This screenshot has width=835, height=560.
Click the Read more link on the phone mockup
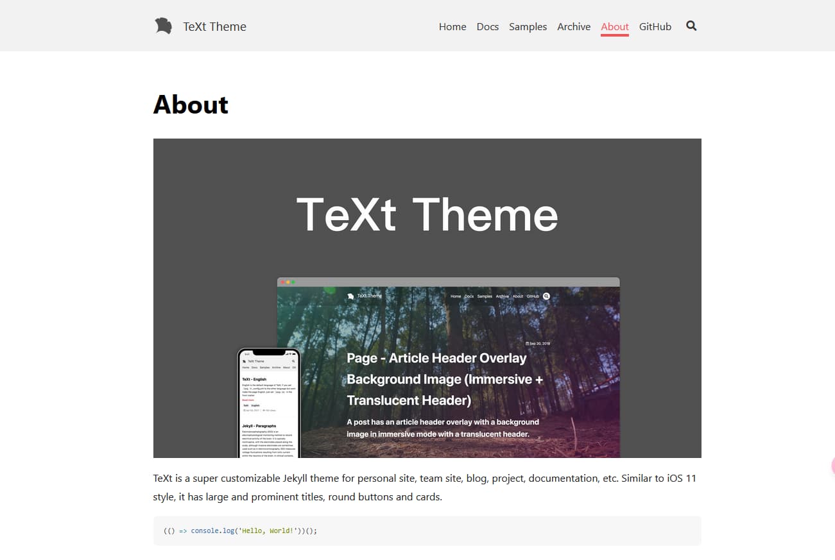click(248, 400)
